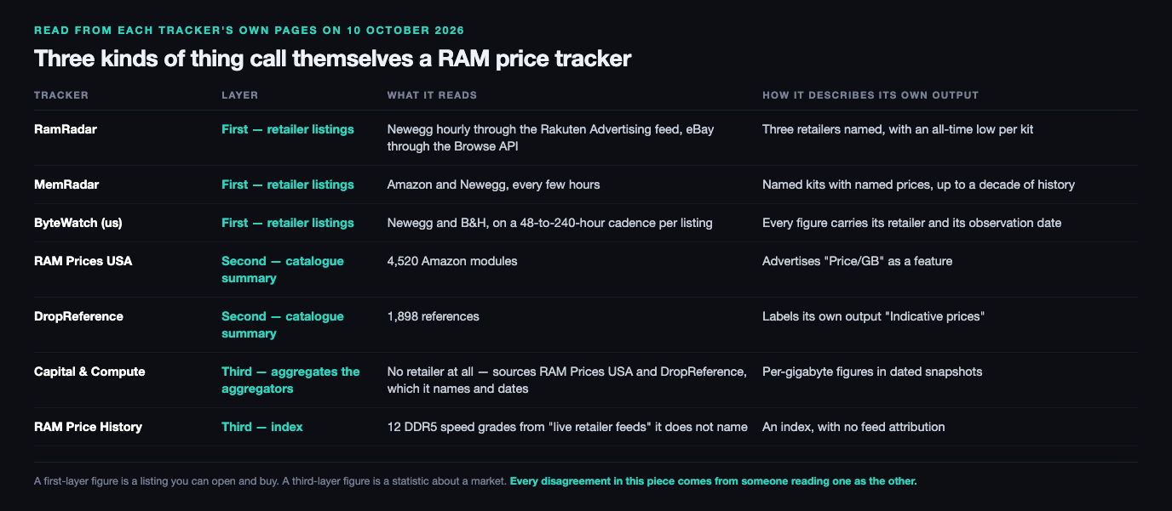The image size is (1172, 511).
Task: Click 'No retailer at all' source description
Action: (567, 380)
